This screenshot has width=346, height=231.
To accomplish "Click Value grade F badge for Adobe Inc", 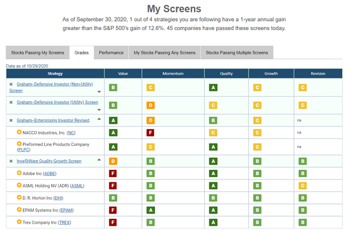I will coord(113,173).
